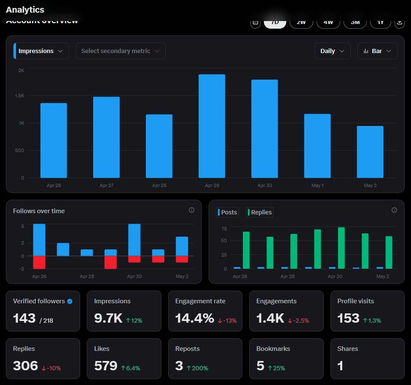Open the Reposts card
The height and width of the screenshot is (385, 411).
tap(205, 359)
